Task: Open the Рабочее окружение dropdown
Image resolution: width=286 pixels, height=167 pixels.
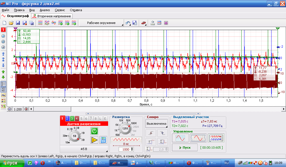Action: pyautogui.click(x=101, y=23)
